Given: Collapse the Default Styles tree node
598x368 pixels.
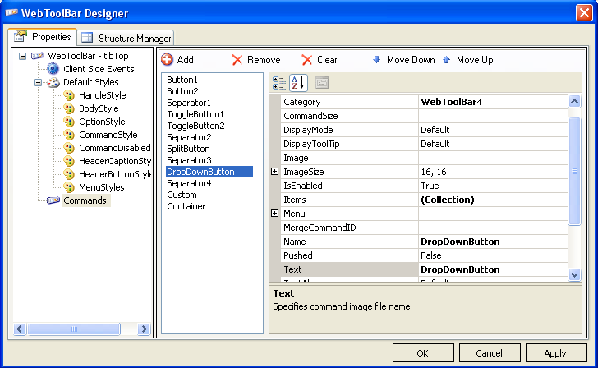Looking at the screenshot, I should click(38, 83).
